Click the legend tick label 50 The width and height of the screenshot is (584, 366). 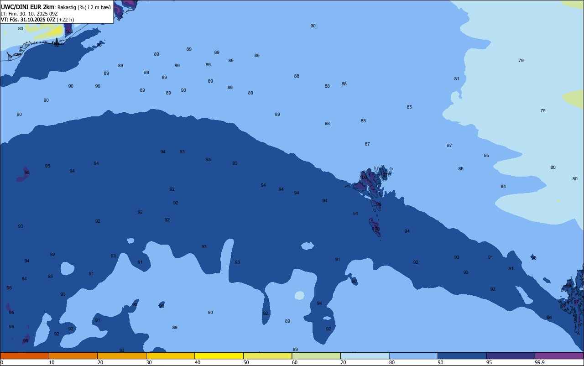pyautogui.click(x=246, y=362)
